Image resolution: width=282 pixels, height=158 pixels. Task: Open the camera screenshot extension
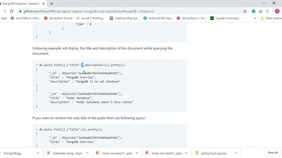click(260, 11)
